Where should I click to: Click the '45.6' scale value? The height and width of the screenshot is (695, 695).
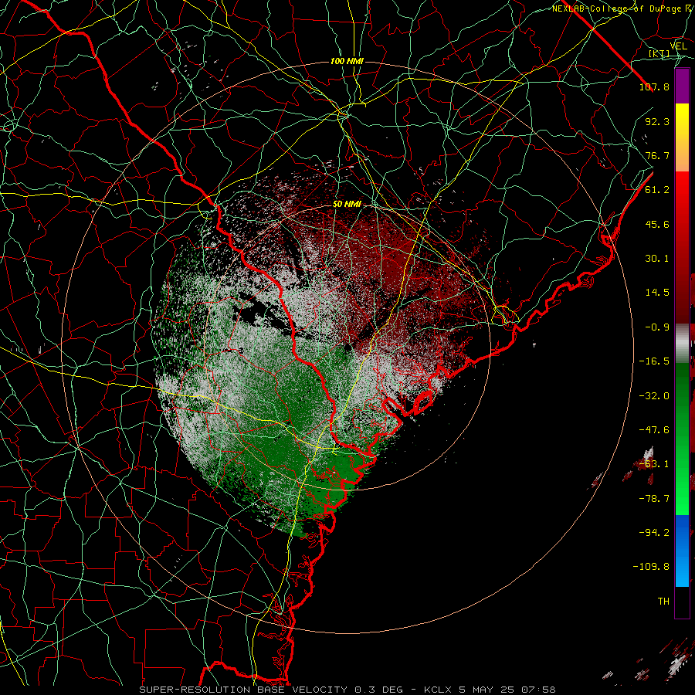[657, 224]
